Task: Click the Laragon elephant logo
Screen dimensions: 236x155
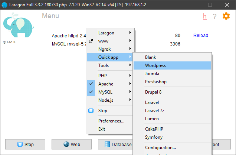Action: (x=19, y=25)
